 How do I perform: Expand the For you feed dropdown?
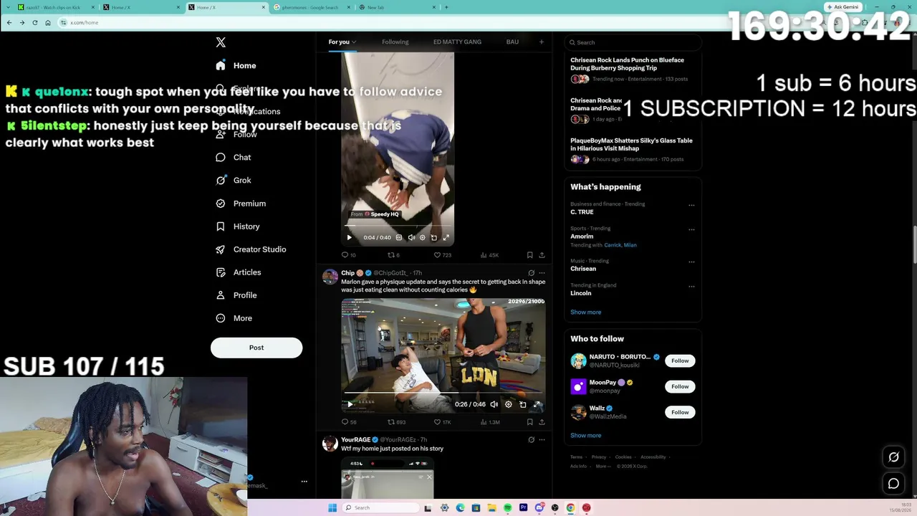tap(353, 42)
